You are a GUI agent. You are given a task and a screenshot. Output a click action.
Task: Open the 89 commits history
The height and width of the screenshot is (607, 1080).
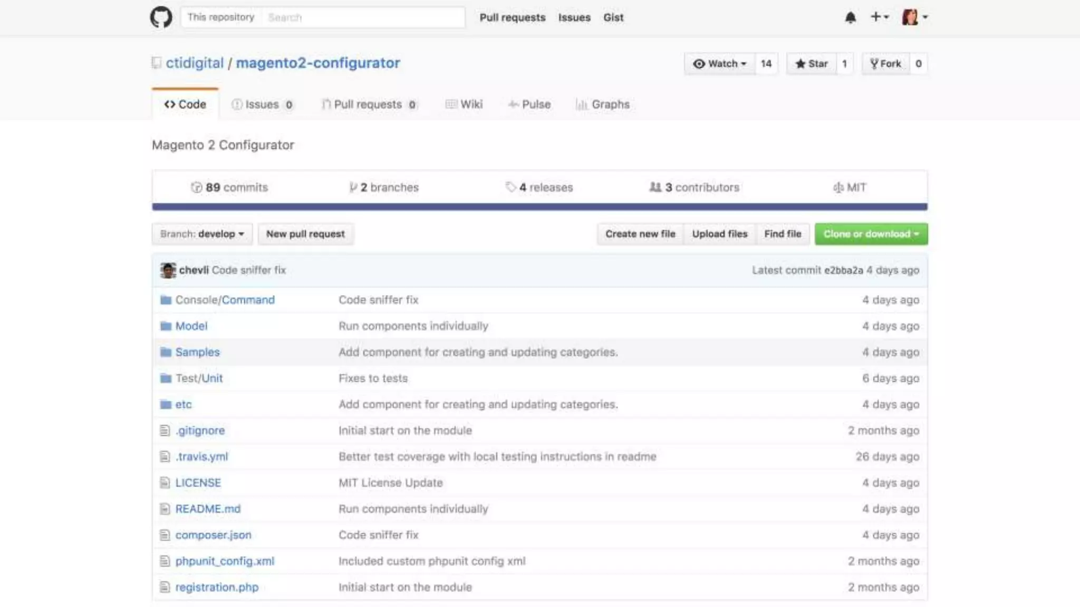tap(229, 188)
